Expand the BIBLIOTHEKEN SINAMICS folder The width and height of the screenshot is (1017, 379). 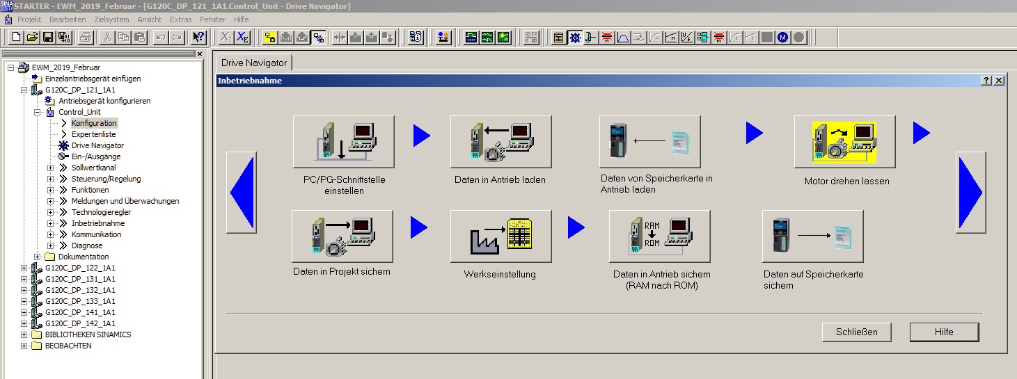(x=24, y=334)
